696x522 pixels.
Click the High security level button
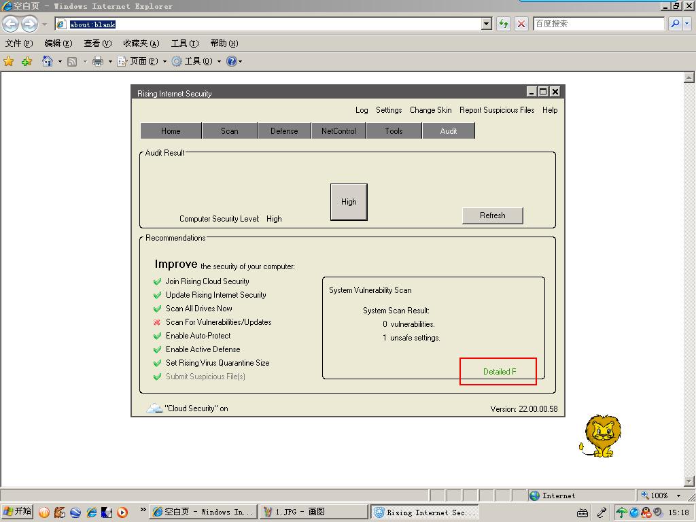(349, 201)
